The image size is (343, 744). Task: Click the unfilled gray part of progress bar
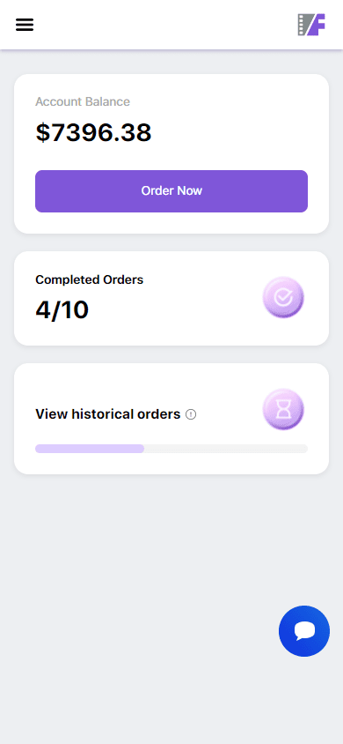pos(226,449)
